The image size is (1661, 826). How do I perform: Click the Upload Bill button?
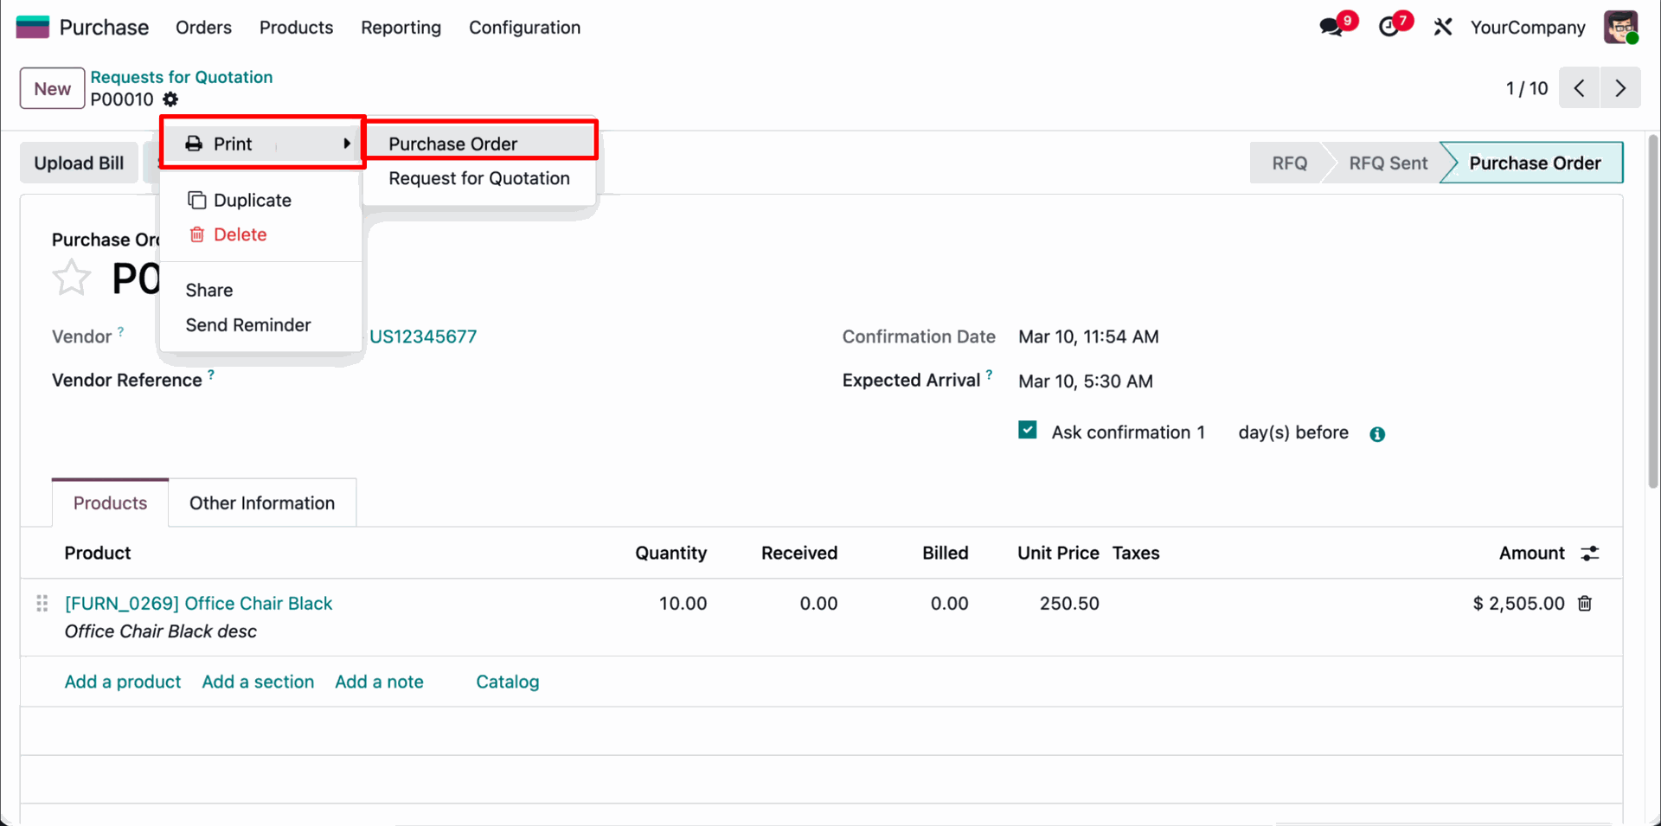pyautogui.click(x=79, y=163)
